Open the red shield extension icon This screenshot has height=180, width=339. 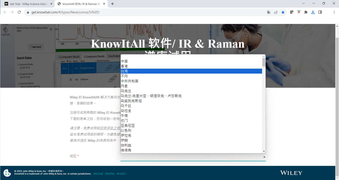[299, 12]
